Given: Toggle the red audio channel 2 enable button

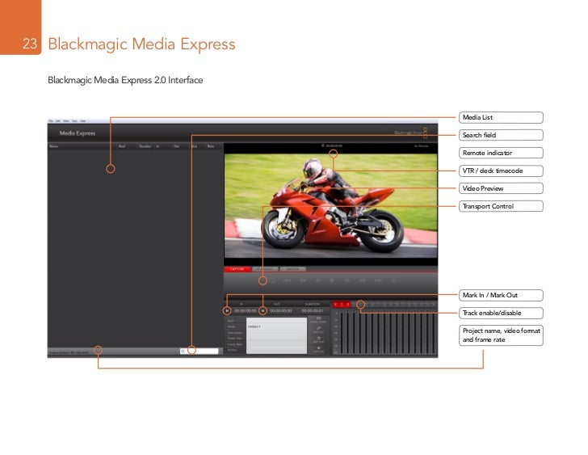Looking at the screenshot, I should (347, 304).
